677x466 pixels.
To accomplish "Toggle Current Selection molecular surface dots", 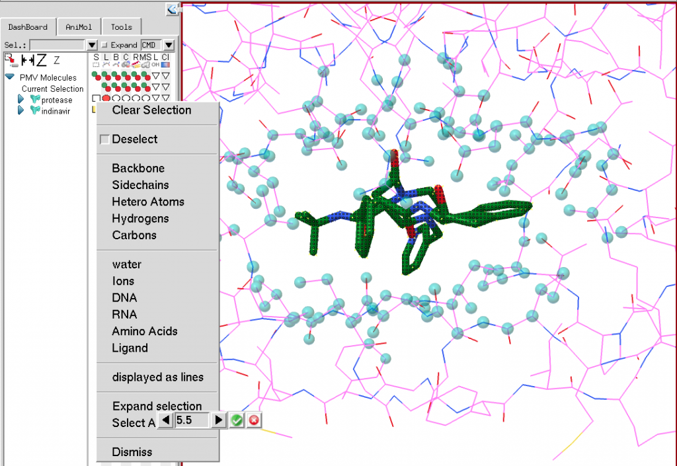I will 146,87.
